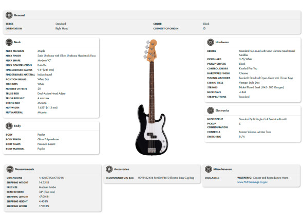Click the SWITCHING 'N/A' value

[242, 137]
